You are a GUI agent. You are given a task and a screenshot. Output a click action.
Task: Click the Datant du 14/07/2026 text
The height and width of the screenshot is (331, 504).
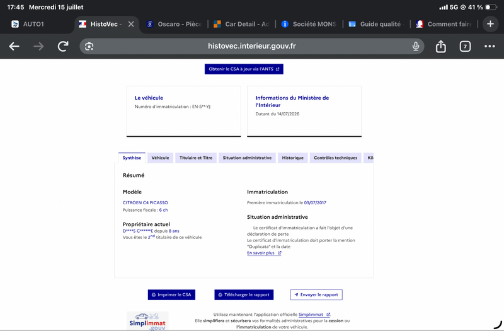tap(277, 114)
